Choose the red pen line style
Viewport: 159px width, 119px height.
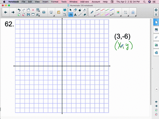pyautogui.click(x=103, y=10)
